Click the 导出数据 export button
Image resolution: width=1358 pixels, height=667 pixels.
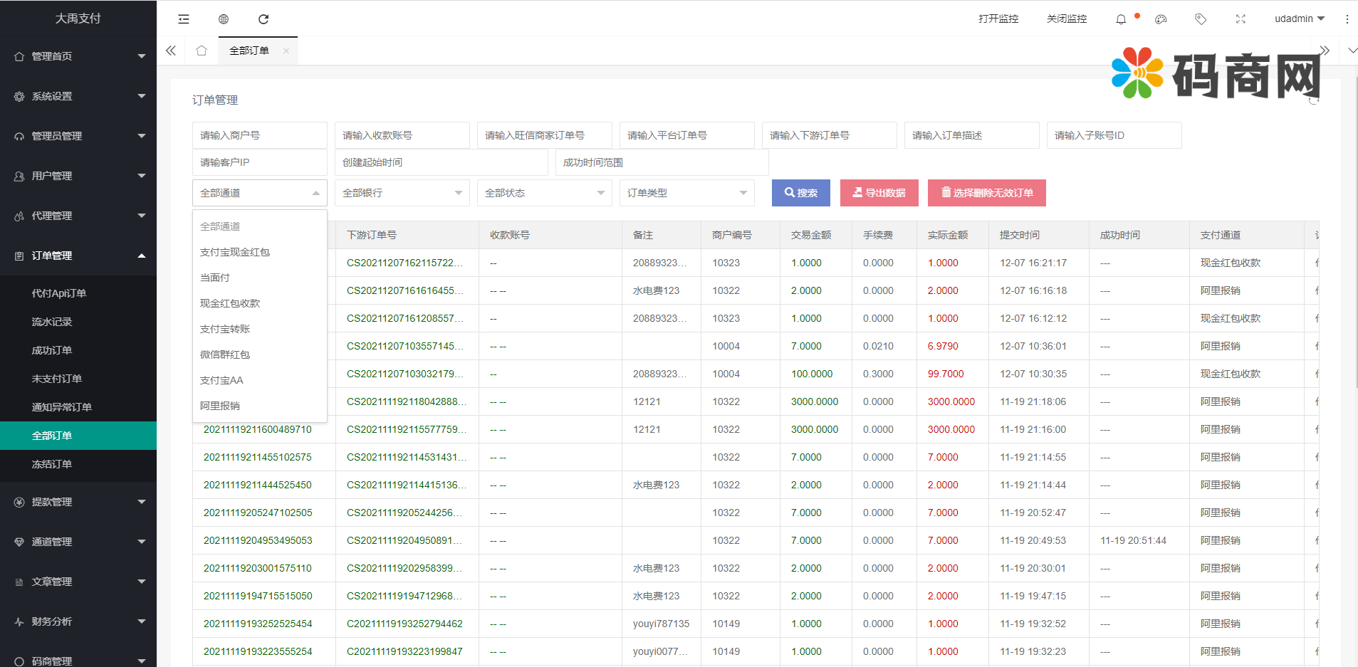[879, 193]
